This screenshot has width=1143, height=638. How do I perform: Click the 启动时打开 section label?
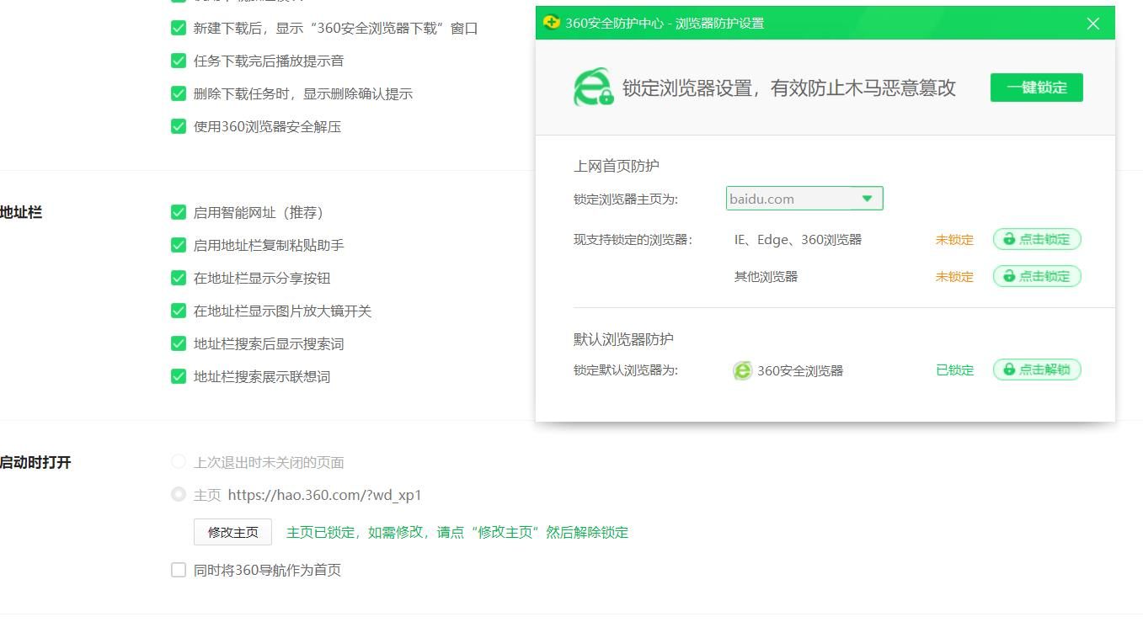tap(35, 462)
